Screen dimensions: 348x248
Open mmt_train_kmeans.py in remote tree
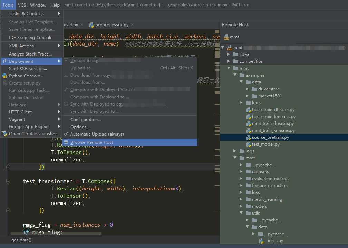[x=273, y=130]
